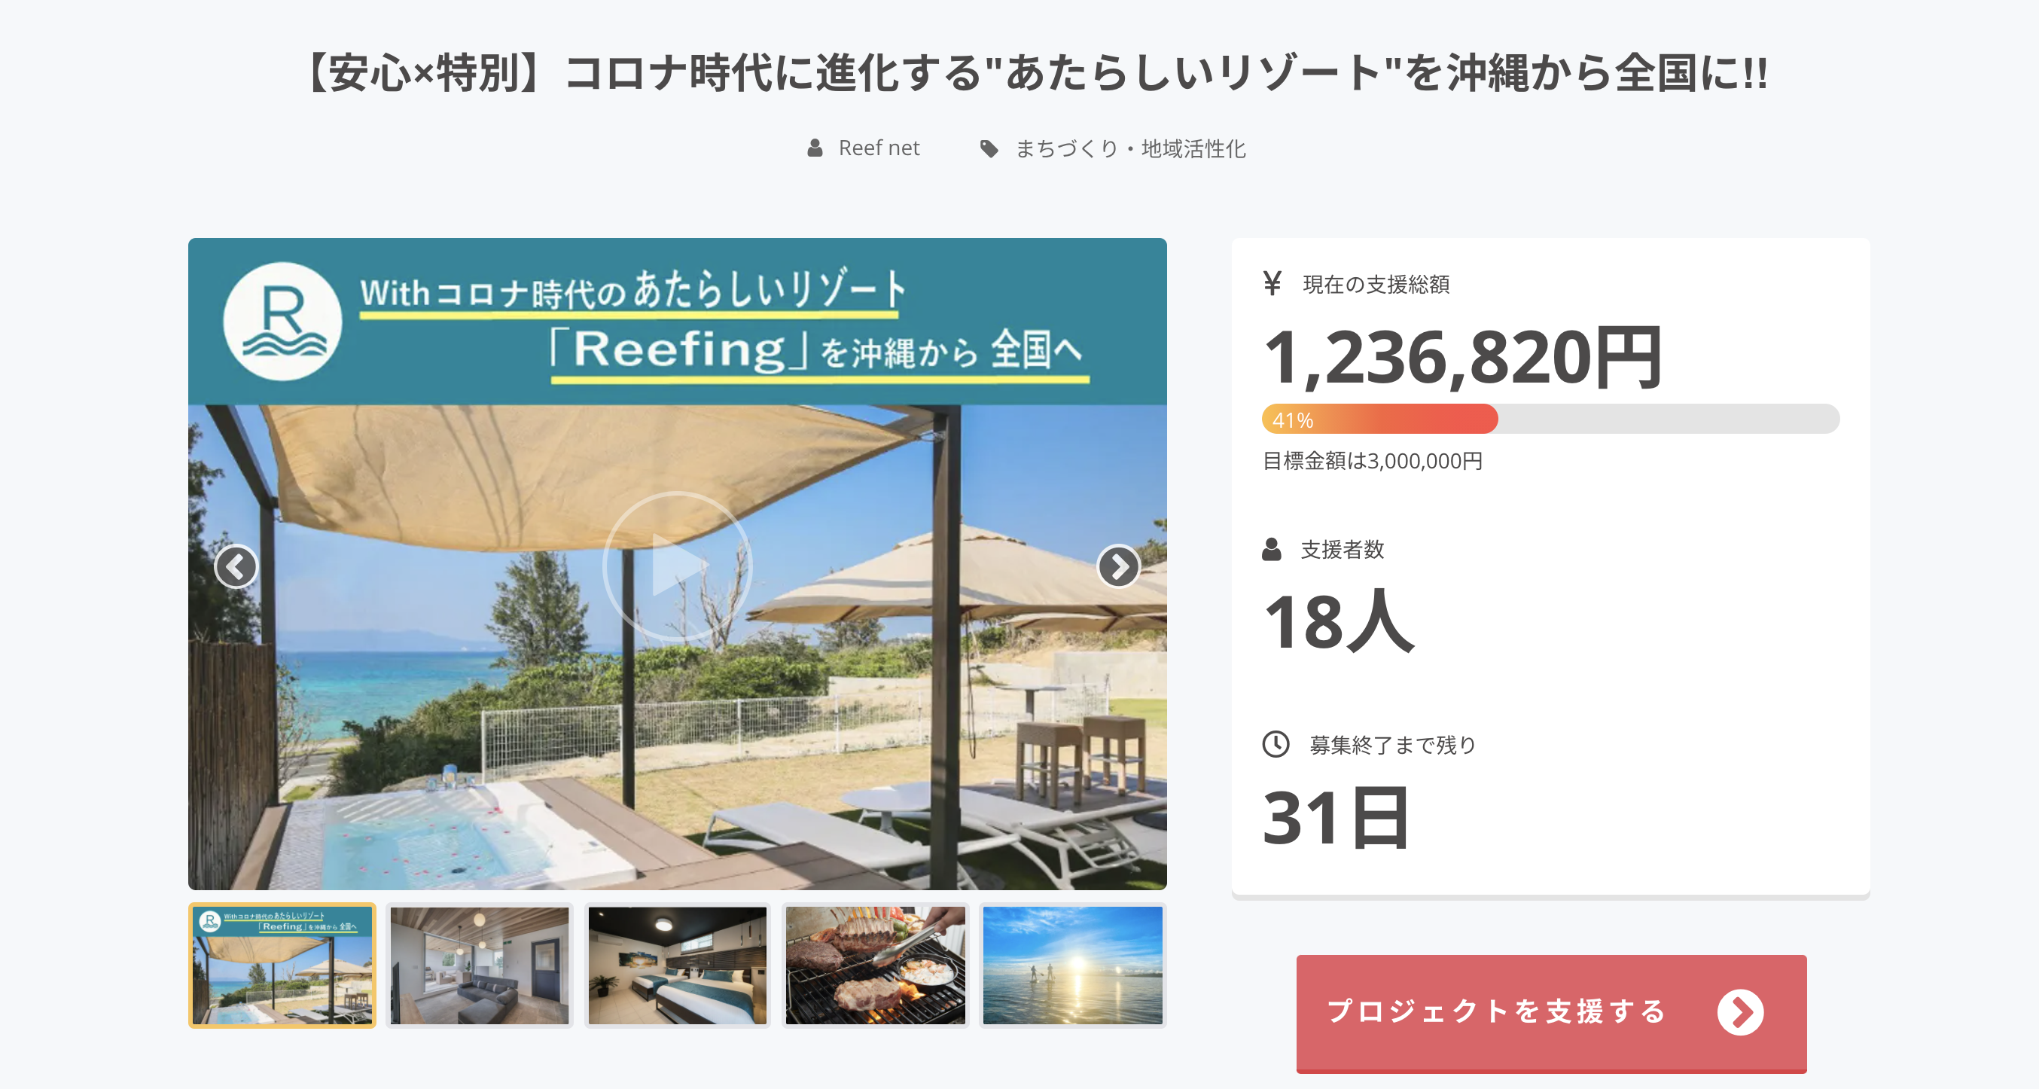
Task: Click the tag icon beside category
Action: click(989, 149)
